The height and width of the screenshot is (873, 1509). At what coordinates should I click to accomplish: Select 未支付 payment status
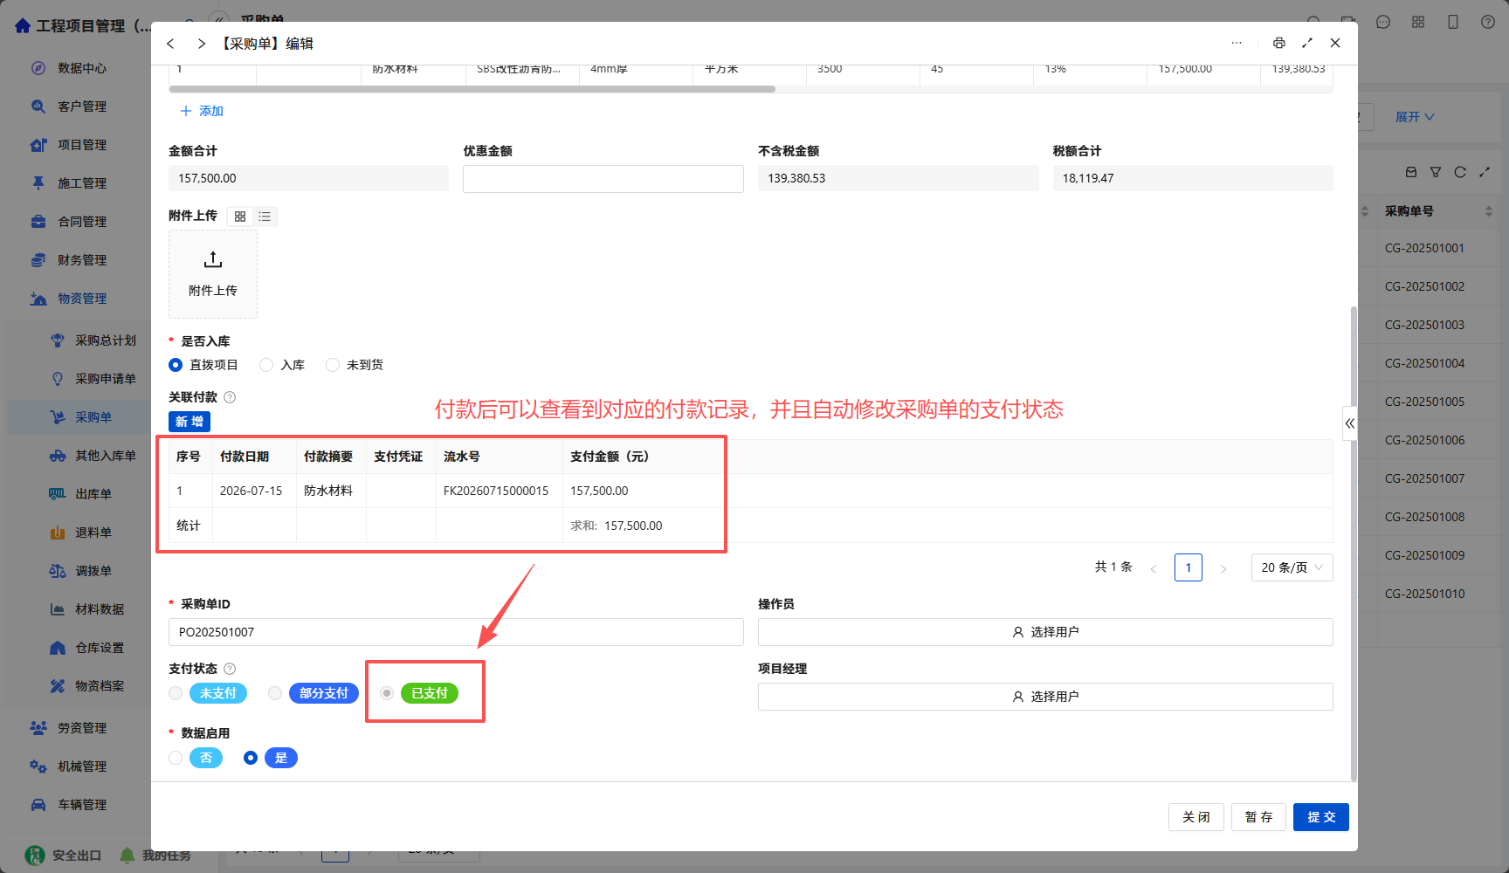(x=176, y=693)
